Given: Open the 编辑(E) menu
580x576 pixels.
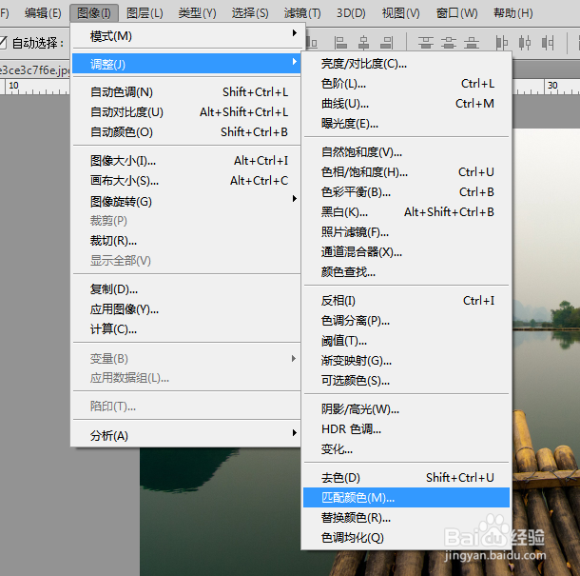Looking at the screenshot, I should pyautogui.click(x=43, y=13).
